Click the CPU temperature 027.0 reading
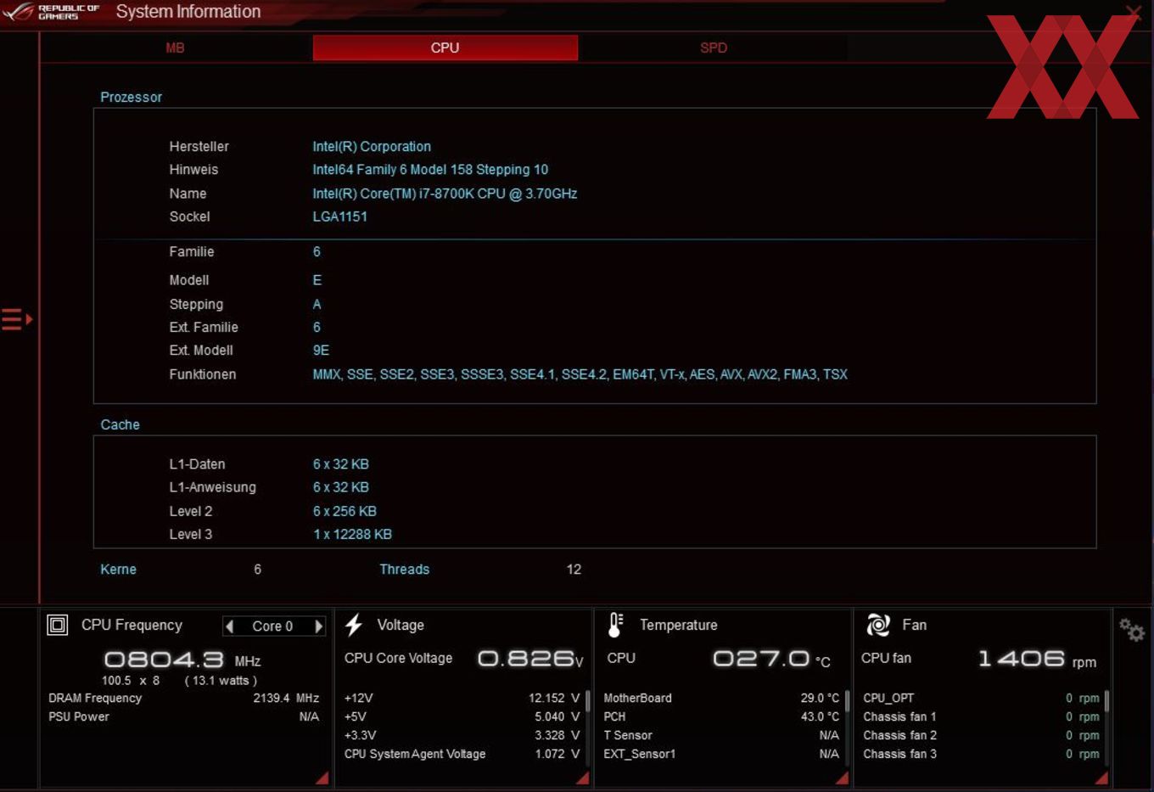1154x792 pixels. (770, 659)
